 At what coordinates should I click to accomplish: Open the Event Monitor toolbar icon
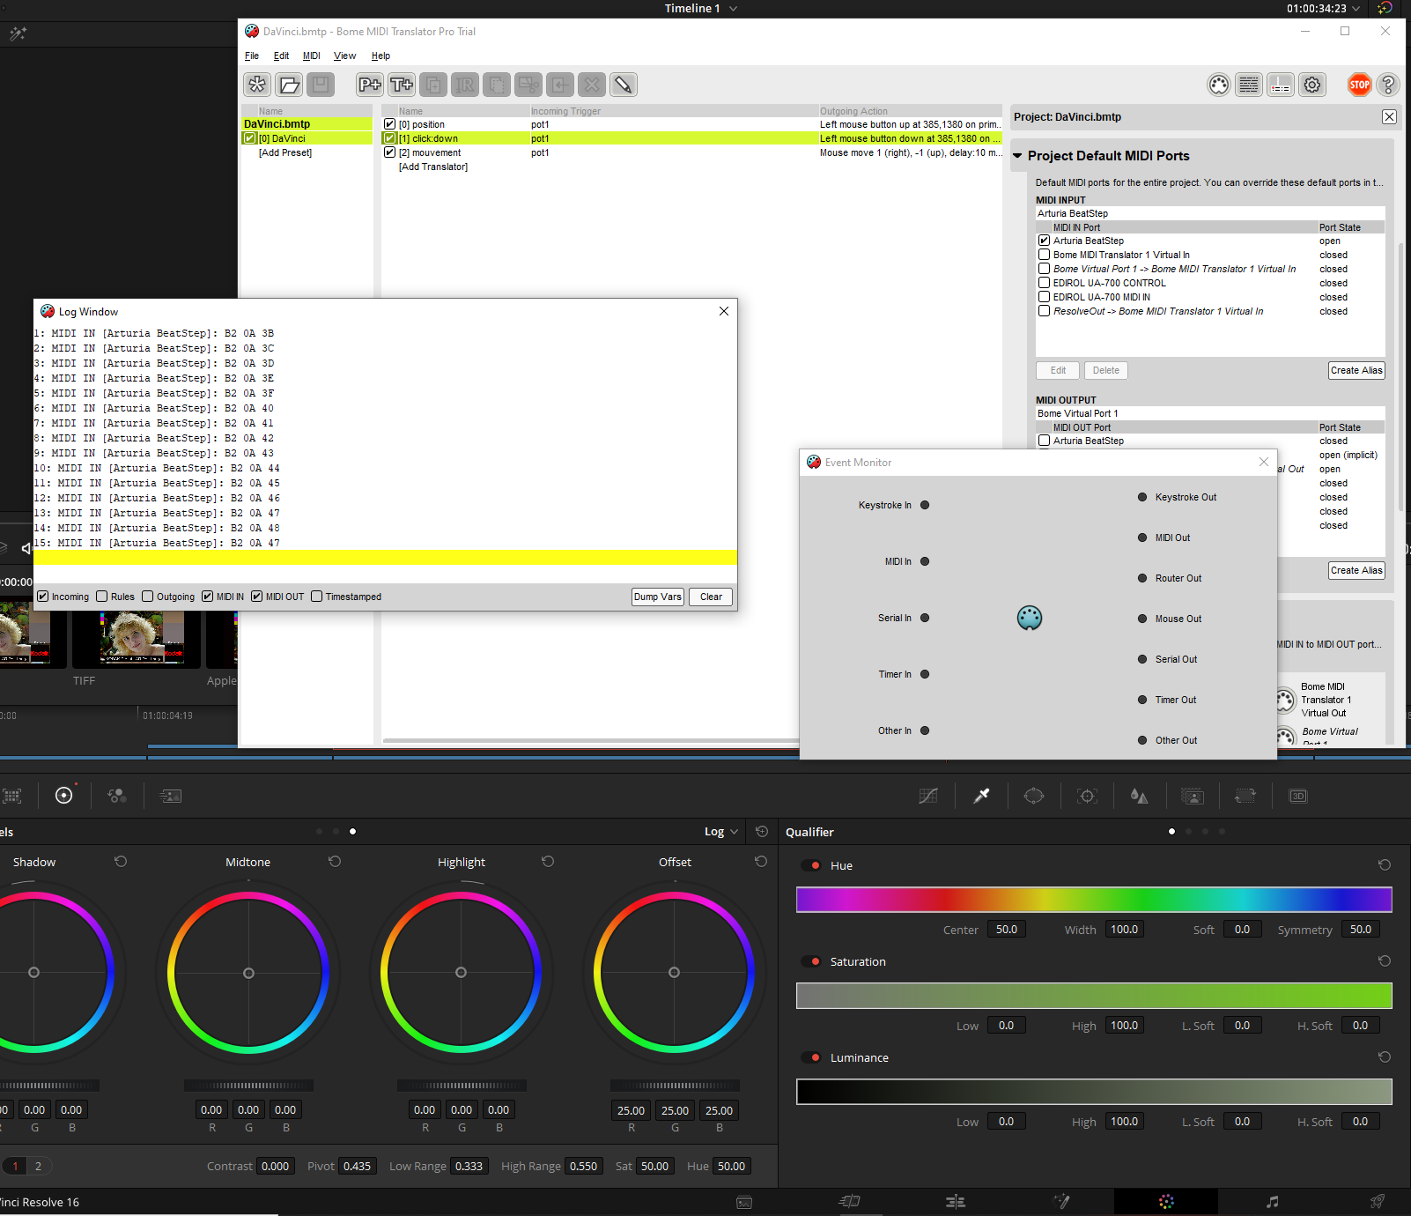[x=1281, y=85]
